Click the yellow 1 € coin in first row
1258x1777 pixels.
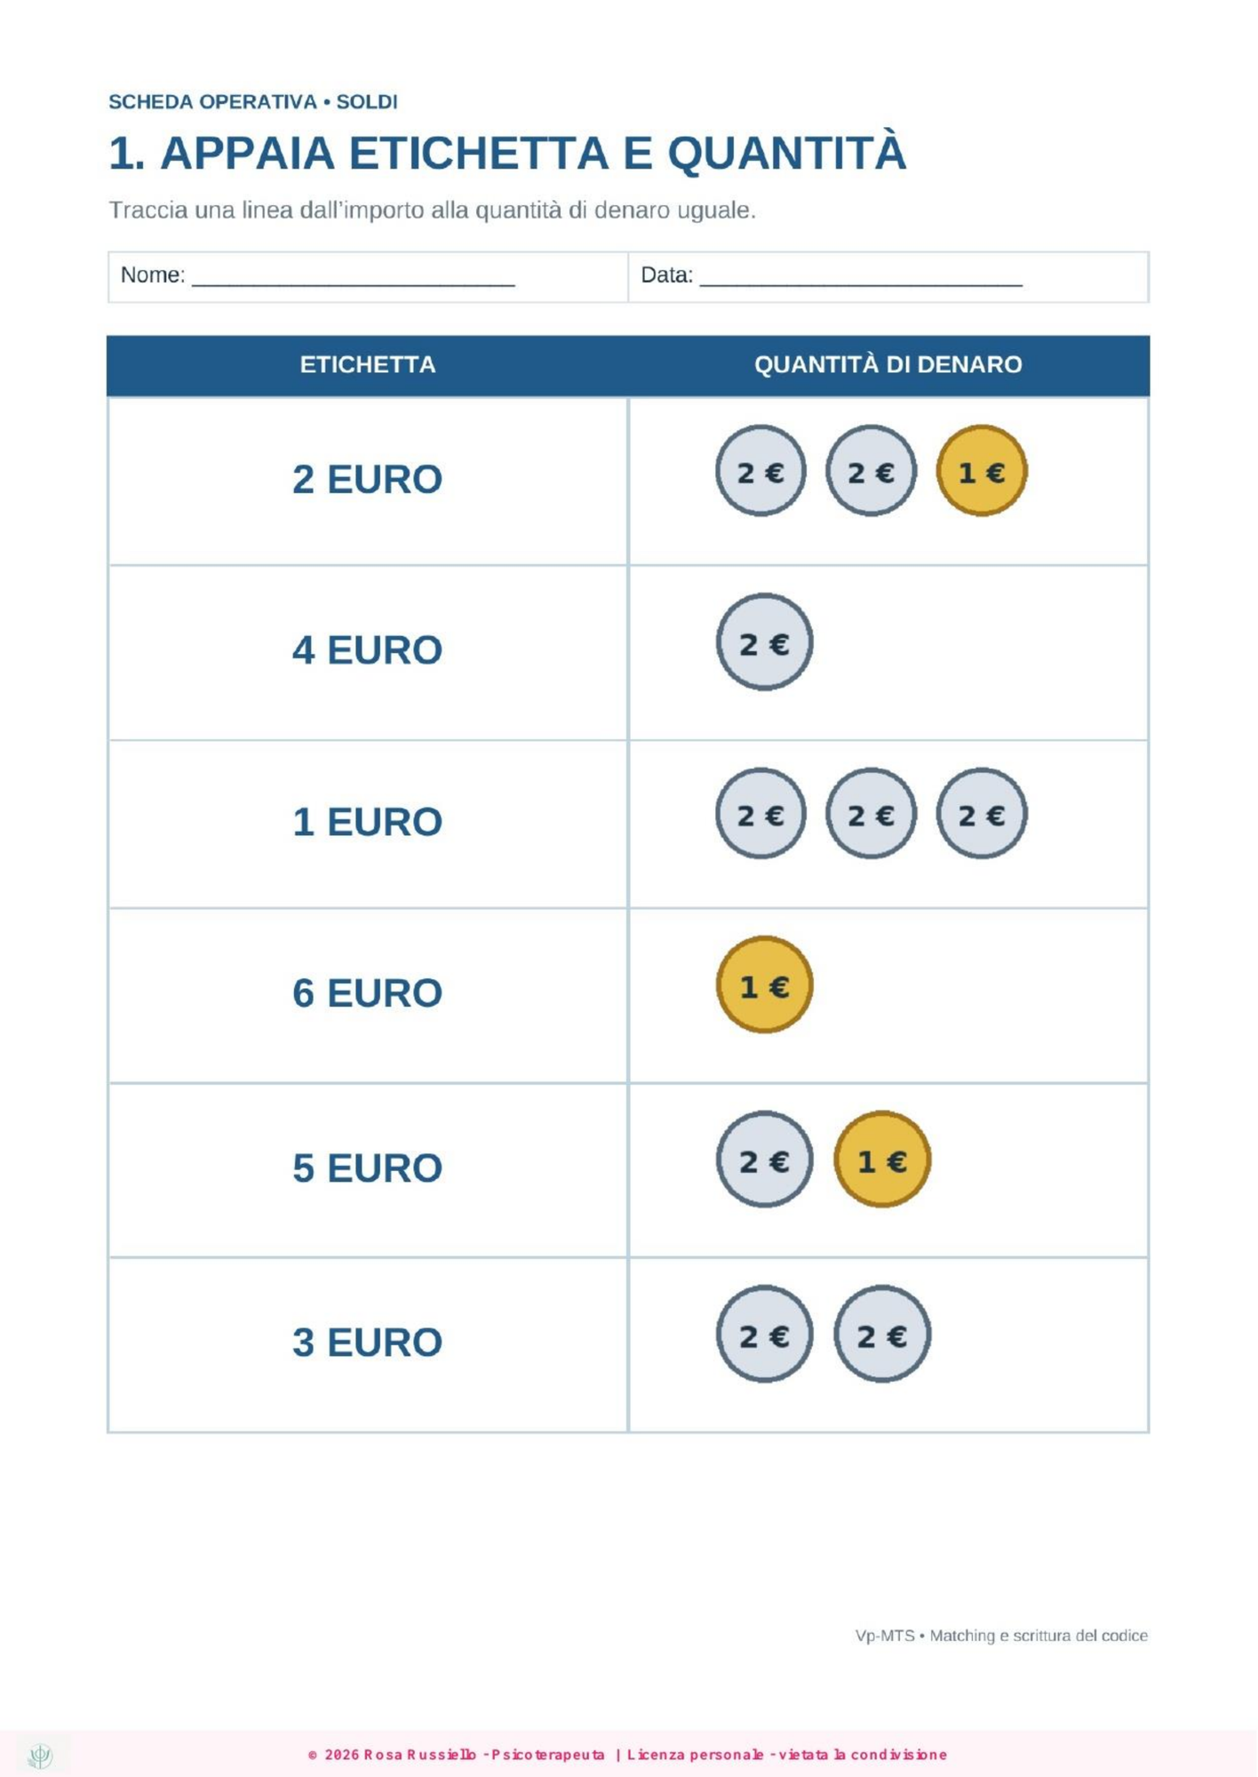[982, 471]
